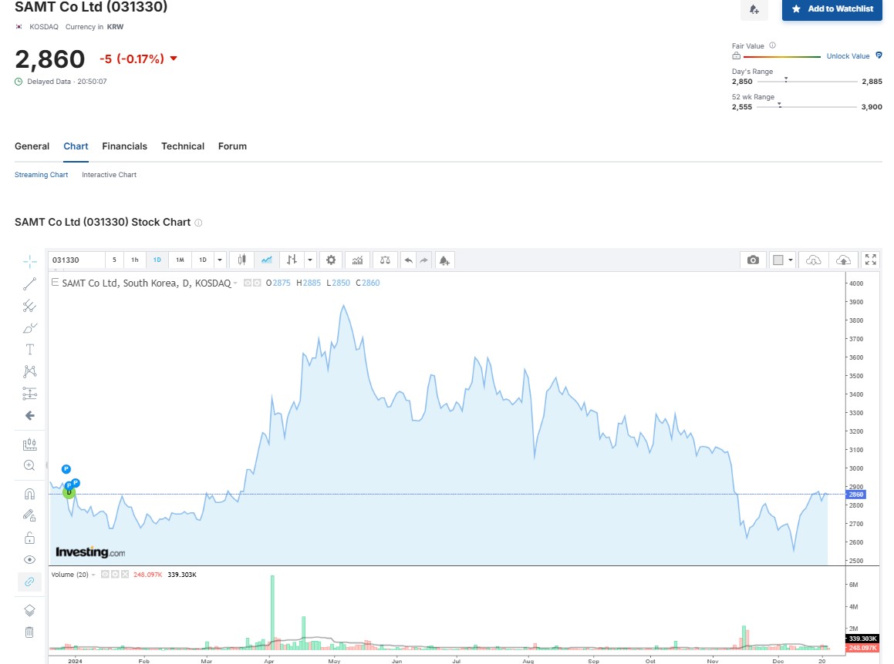Select the crosshair cursor tool
The image size is (894, 664).
tap(29, 261)
